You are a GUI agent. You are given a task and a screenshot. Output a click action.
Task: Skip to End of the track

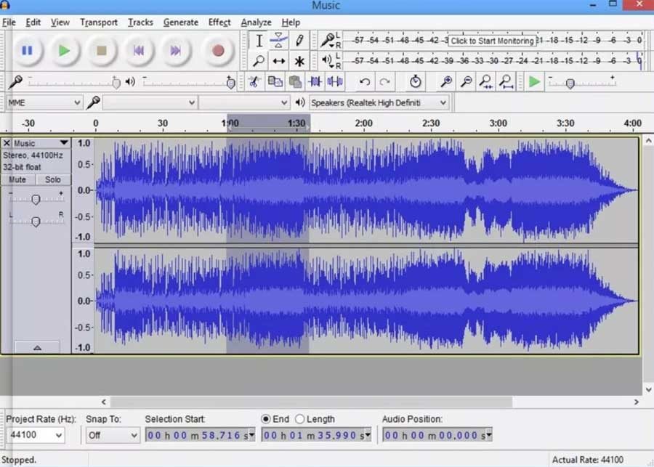tap(176, 50)
